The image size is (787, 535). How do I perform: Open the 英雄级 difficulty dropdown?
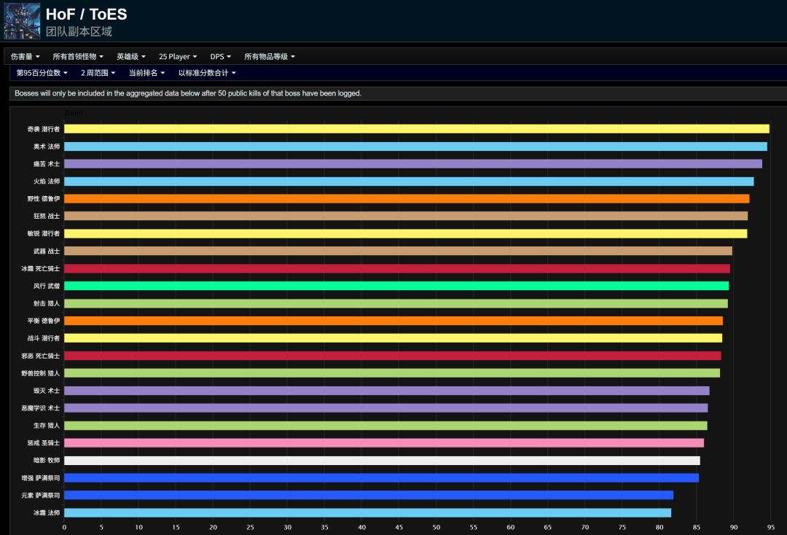(131, 57)
